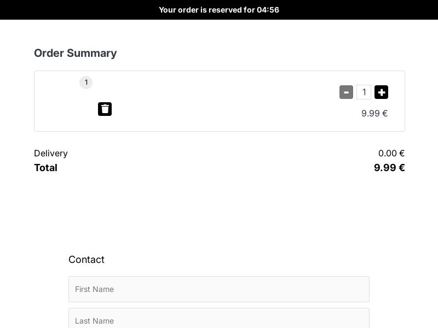Image resolution: width=438 pixels, height=328 pixels.
Task: Click the Delivery label
Action: [x=51, y=153]
